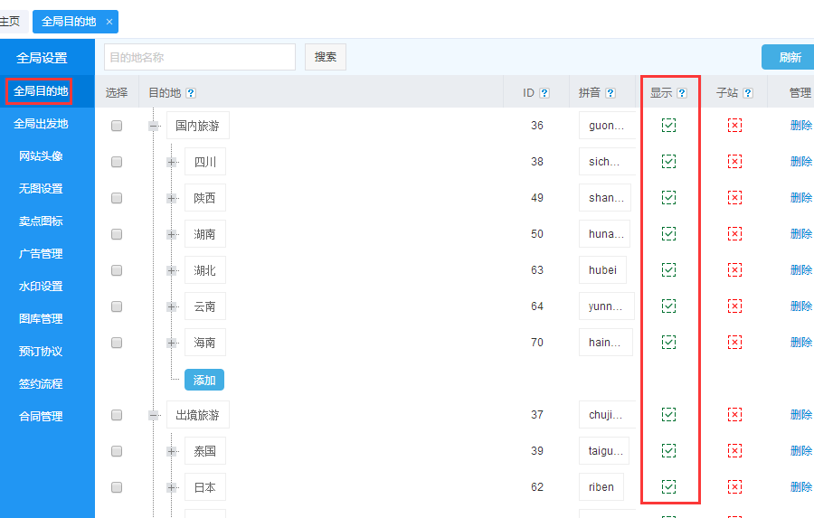This screenshot has height=518, width=814.
Task: Expand the 四川 destination node
Action: click(x=172, y=162)
